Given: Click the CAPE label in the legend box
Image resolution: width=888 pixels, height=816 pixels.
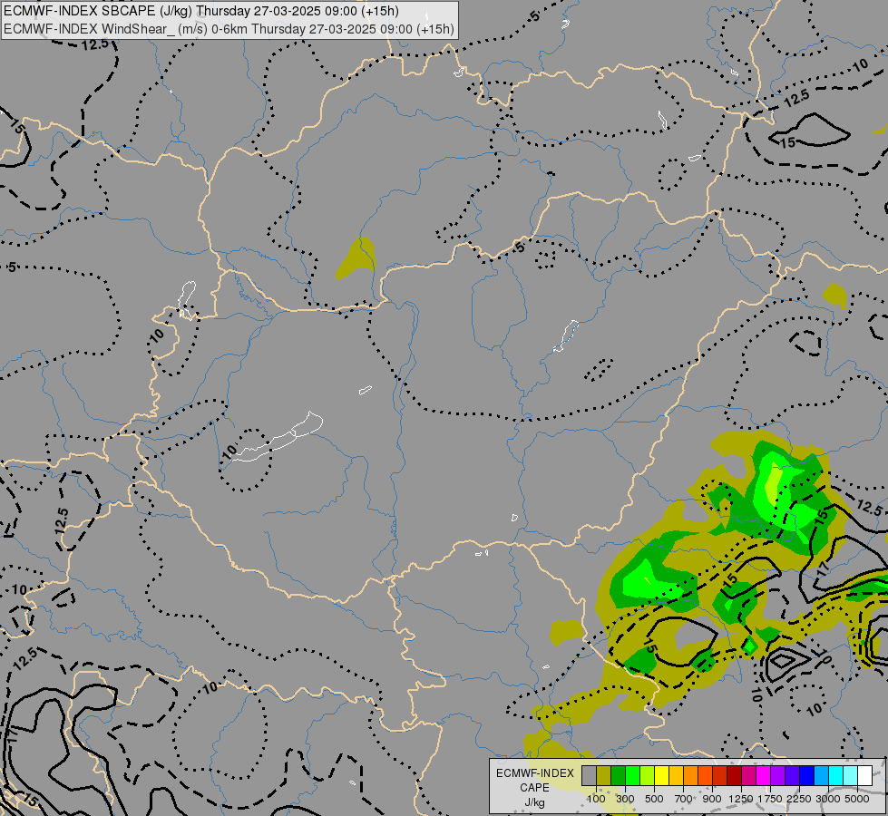Looking at the screenshot, I should point(534,788).
